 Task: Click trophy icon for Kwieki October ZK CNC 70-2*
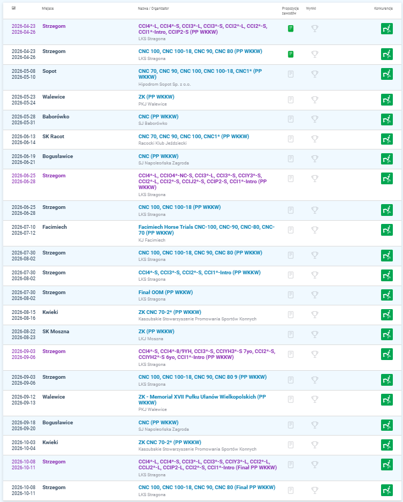click(315, 445)
